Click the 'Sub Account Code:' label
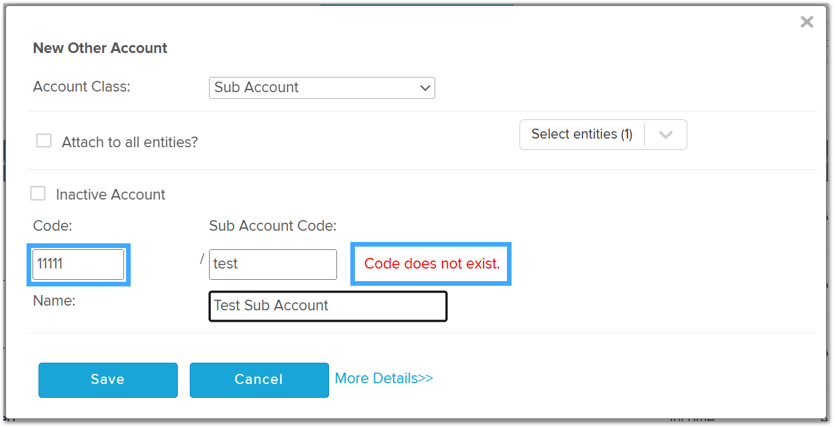Image resolution: width=834 pixels, height=427 pixels. click(x=273, y=226)
